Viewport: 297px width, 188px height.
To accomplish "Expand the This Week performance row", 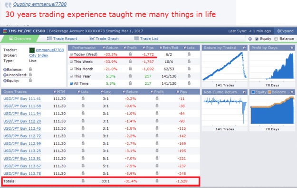I will 71,62.
